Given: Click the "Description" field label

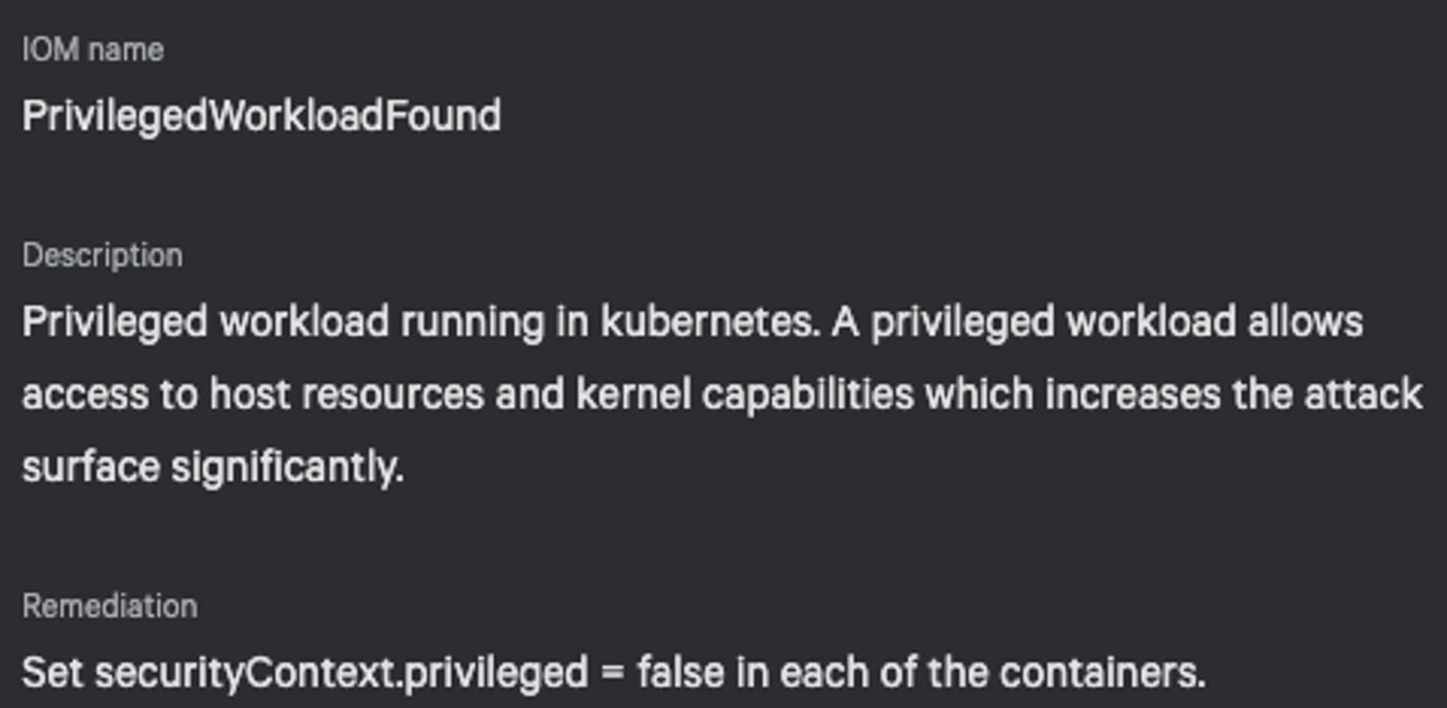Looking at the screenshot, I should point(103,256).
